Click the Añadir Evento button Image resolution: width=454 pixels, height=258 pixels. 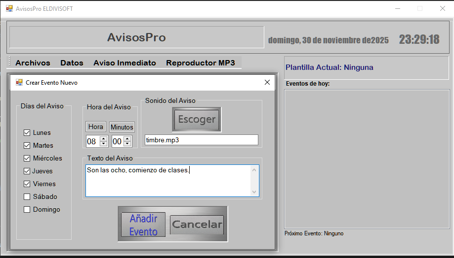click(x=143, y=225)
